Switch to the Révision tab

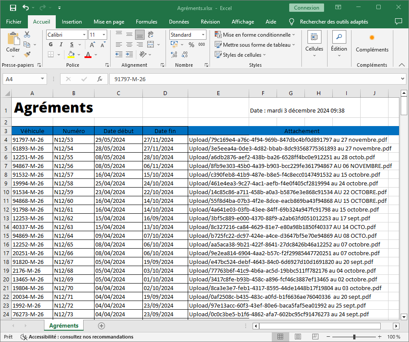click(210, 22)
